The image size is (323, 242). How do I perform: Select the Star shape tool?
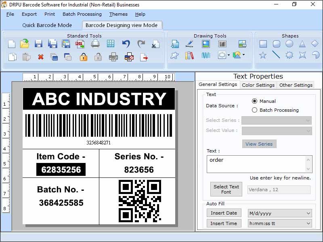click(263, 55)
